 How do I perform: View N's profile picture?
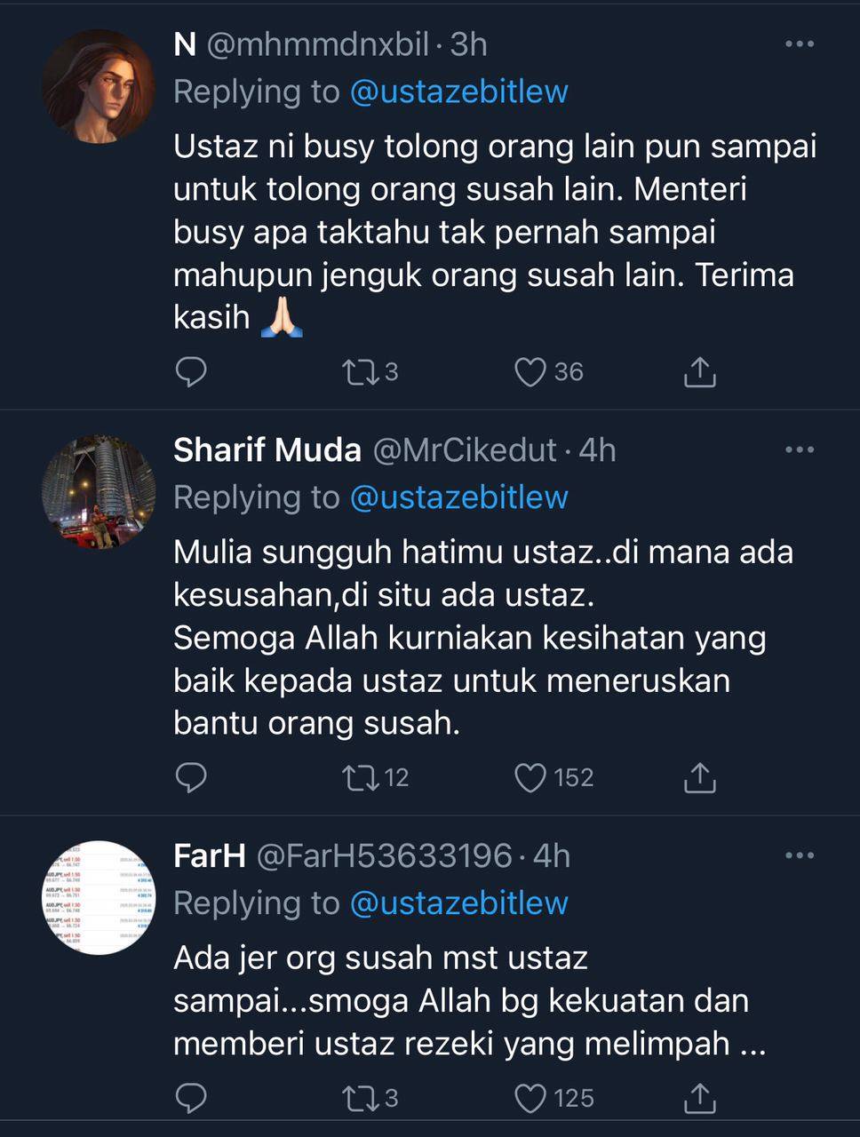[x=99, y=87]
